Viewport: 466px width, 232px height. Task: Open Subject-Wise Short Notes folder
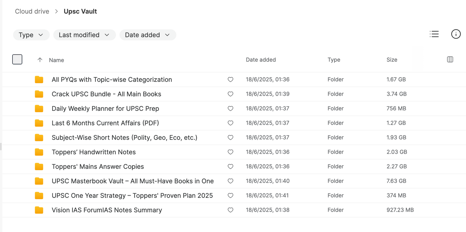[x=124, y=138]
